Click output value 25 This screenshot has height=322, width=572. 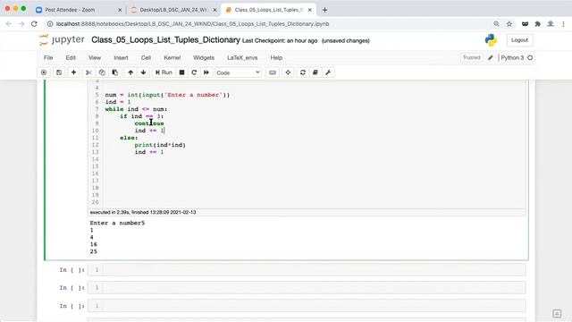point(93,251)
